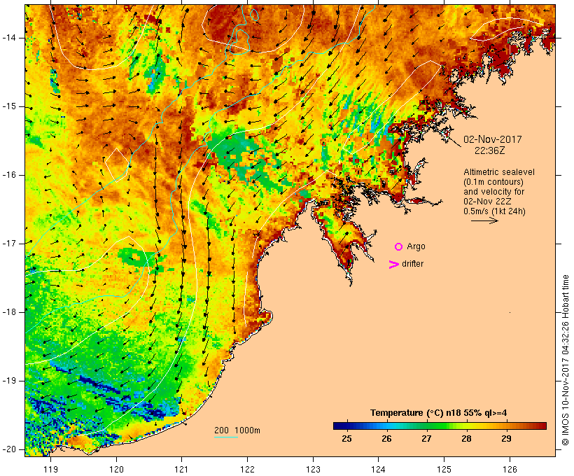
Task: Click longitude axis label 119
Action: (51, 469)
